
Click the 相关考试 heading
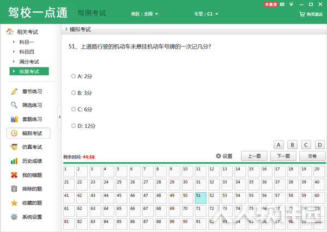[28, 32]
